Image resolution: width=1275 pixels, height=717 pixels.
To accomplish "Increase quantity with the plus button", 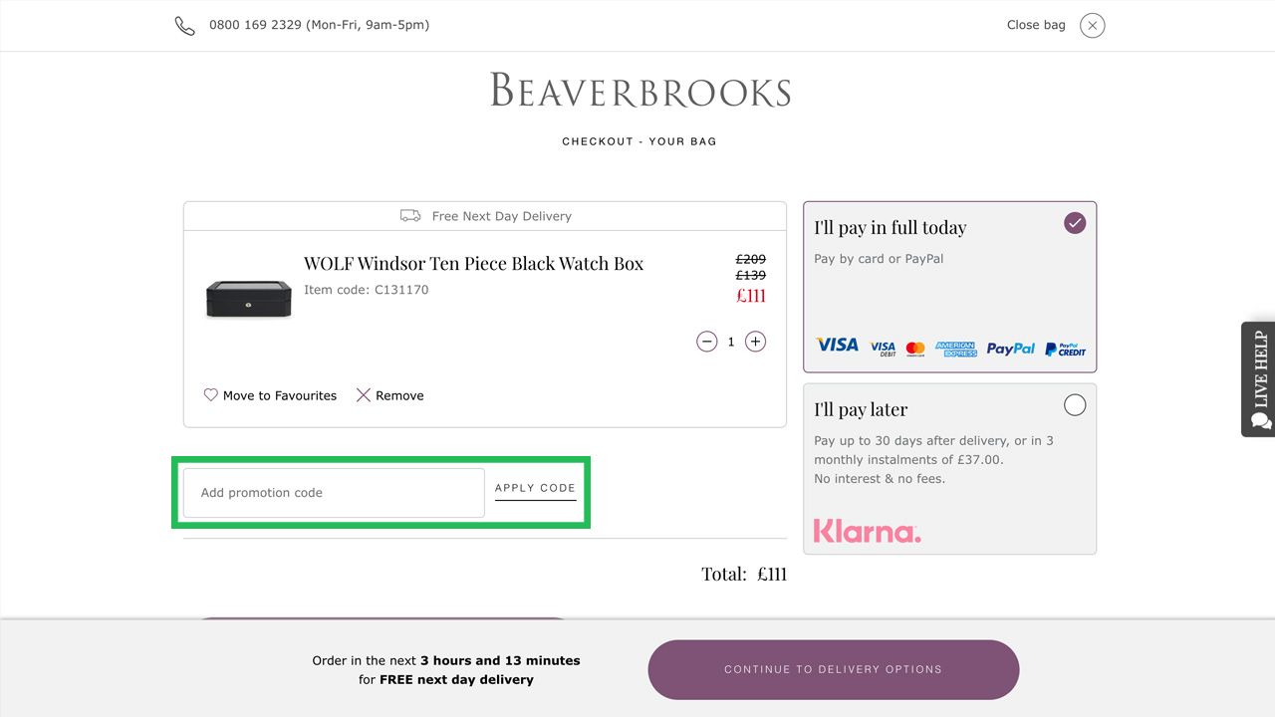I will tap(756, 342).
